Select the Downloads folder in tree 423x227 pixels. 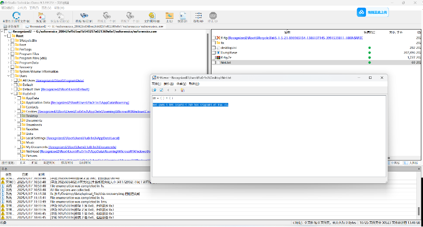(x=34, y=125)
